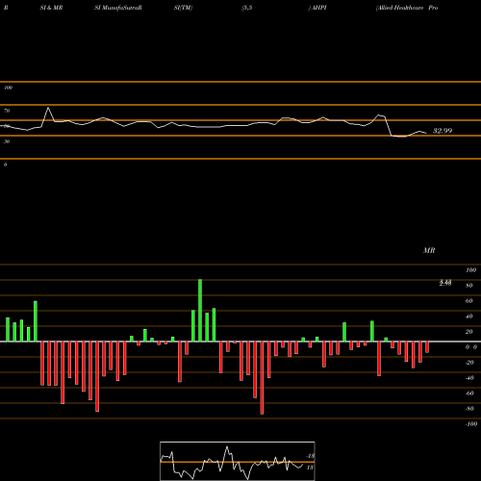Click the last red bar at right end
This screenshot has height=481, width=481.
click(427, 347)
